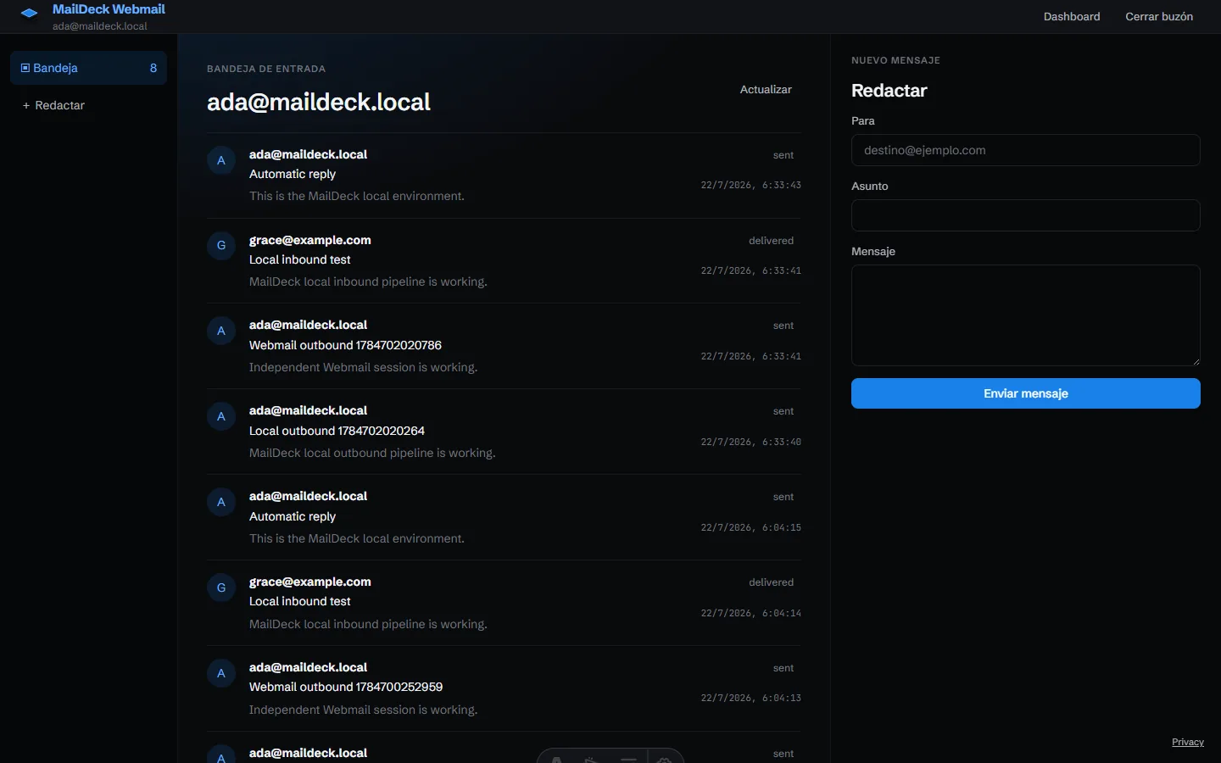Click sent status of Local outbound 1784702020264
1221x763 pixels.
[x=783, y=411]
